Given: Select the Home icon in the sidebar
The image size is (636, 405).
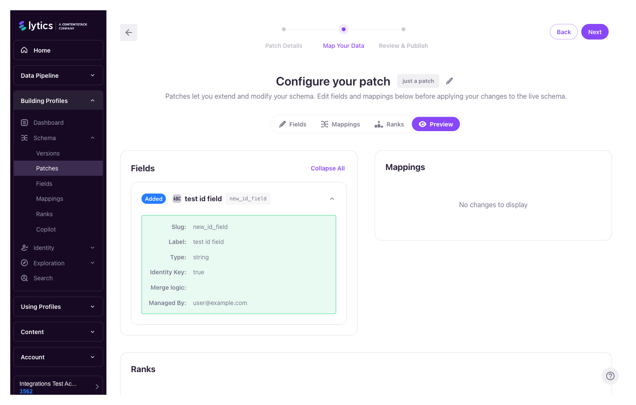Looking at the screenshot, I should coord(24,50).
